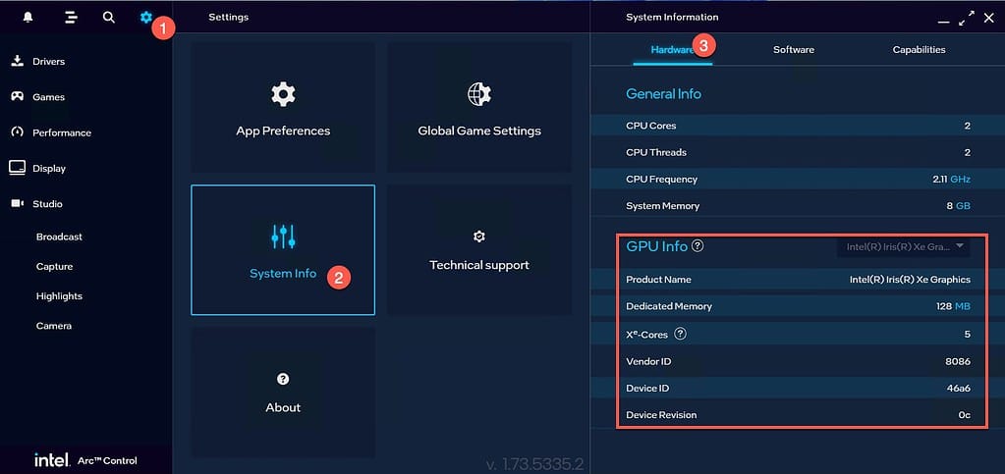Click the CPU Frequency value 2.11 GHz
The image size is (1005, 474).
point(951,180)
